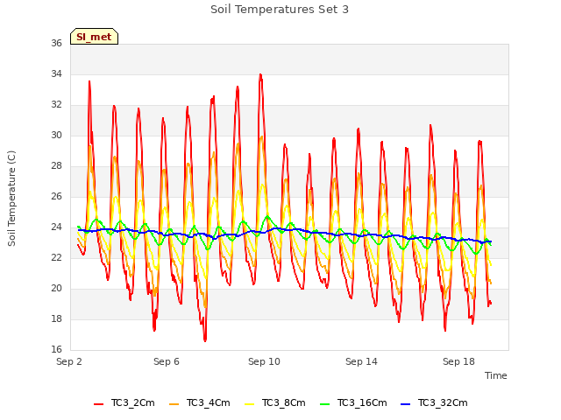Click the 30 y-axis tick label
The width and height of the screenshot is (561, 420).
tap(56, 135)
